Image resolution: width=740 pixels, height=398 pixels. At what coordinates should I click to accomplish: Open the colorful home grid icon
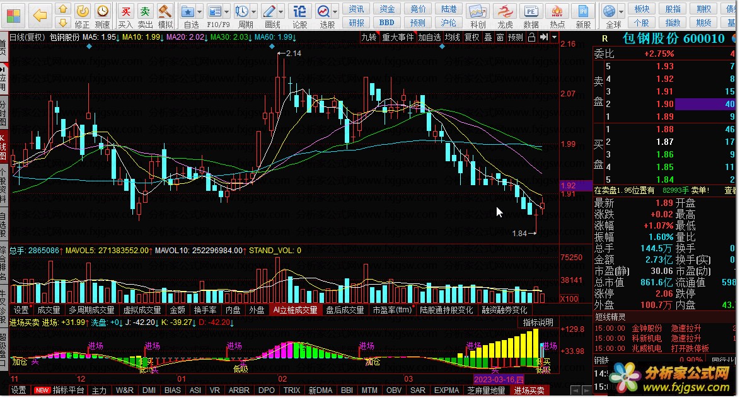point(14,16)
